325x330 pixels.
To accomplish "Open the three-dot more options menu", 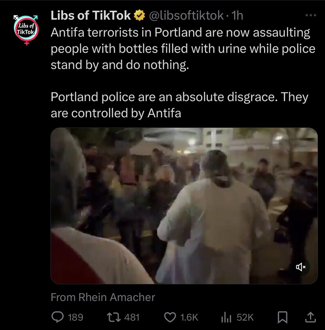I will click(311, 15).
